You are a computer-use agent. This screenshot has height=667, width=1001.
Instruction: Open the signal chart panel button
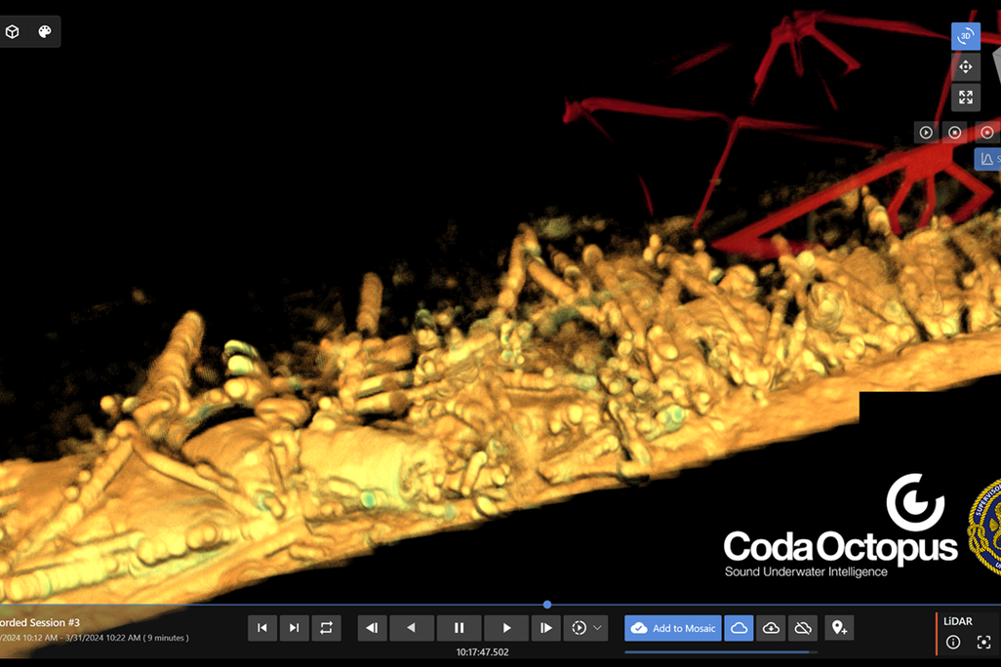[987, 158]
